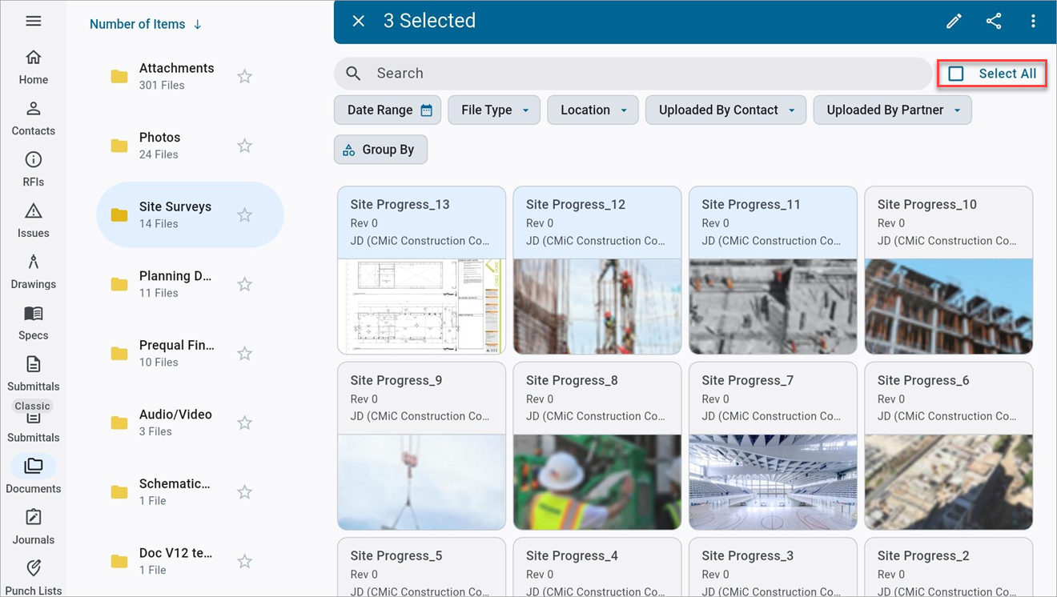Deselect the Site Progress_11 card
Viewport: 1057px width, 597px height.
(773, 270)
